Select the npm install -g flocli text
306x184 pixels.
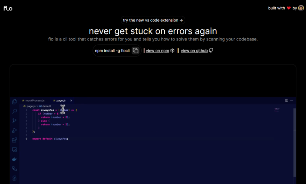click(112, 51)
